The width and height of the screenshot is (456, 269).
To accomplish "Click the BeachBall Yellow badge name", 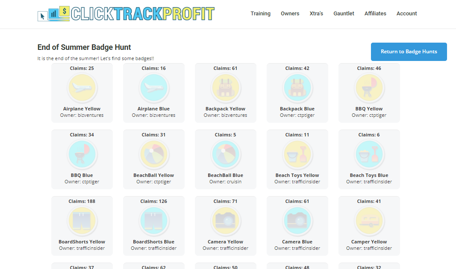I will [153, 175].
